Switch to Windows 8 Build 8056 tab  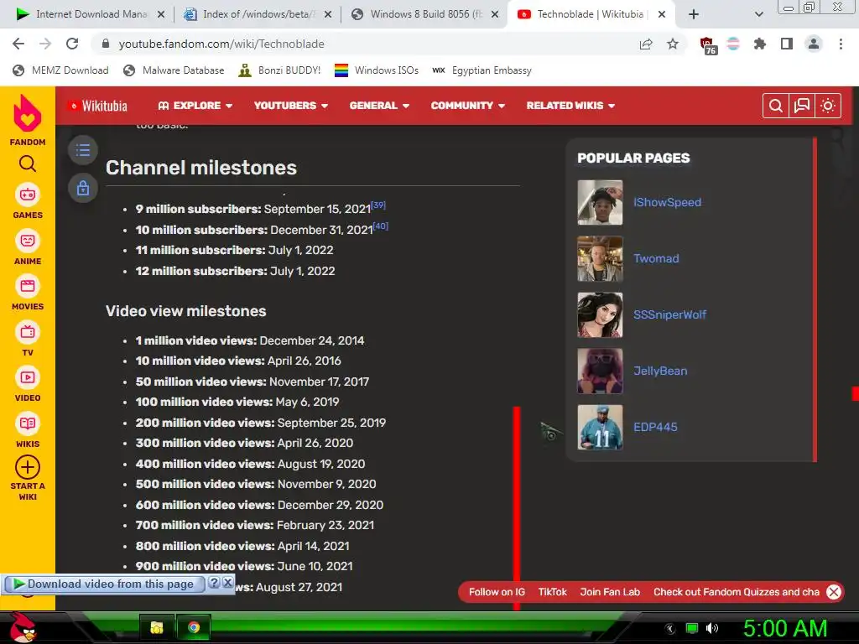pyautogui.click(x=424, y=14)
